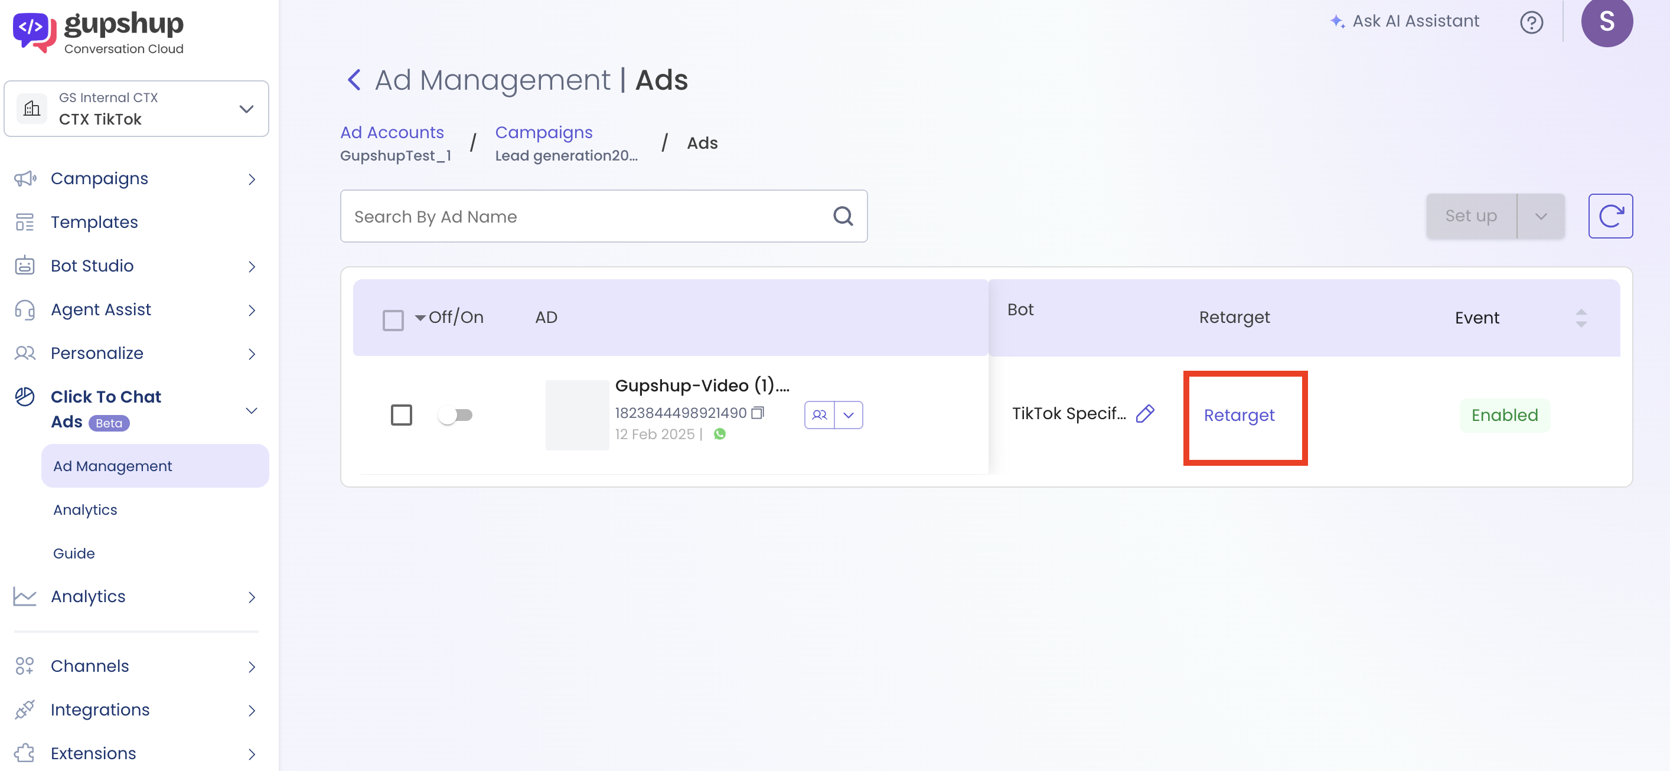Click the Retarget link
Screen dimensions: 1670x771
click(1238, 414)
